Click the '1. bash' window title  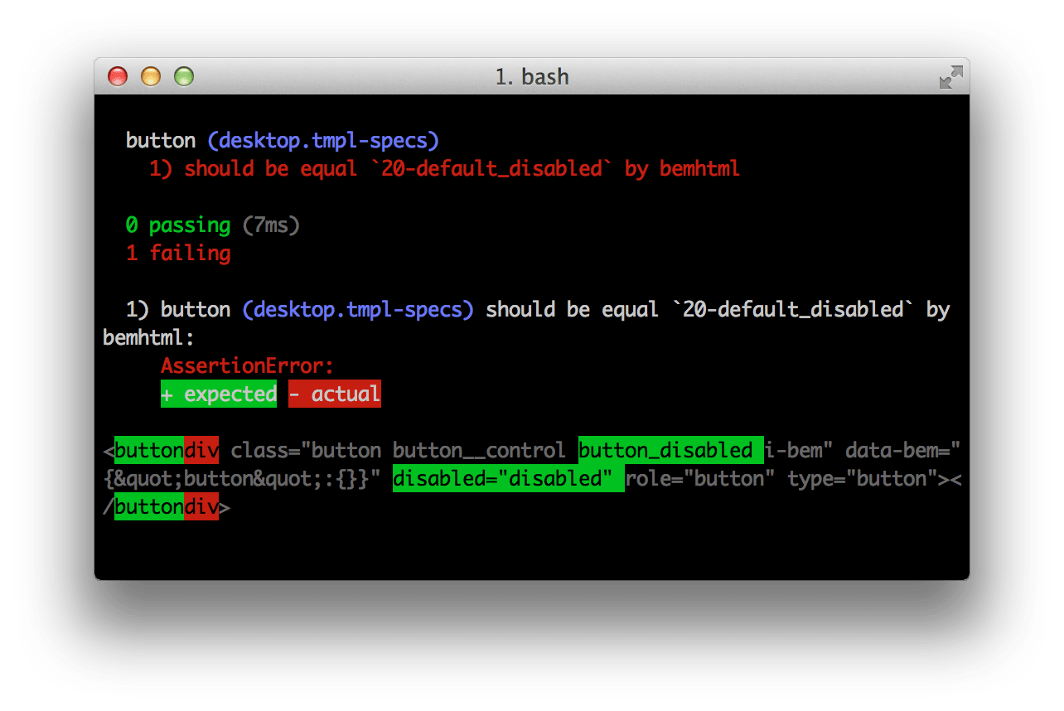click(x=532, y=77)
